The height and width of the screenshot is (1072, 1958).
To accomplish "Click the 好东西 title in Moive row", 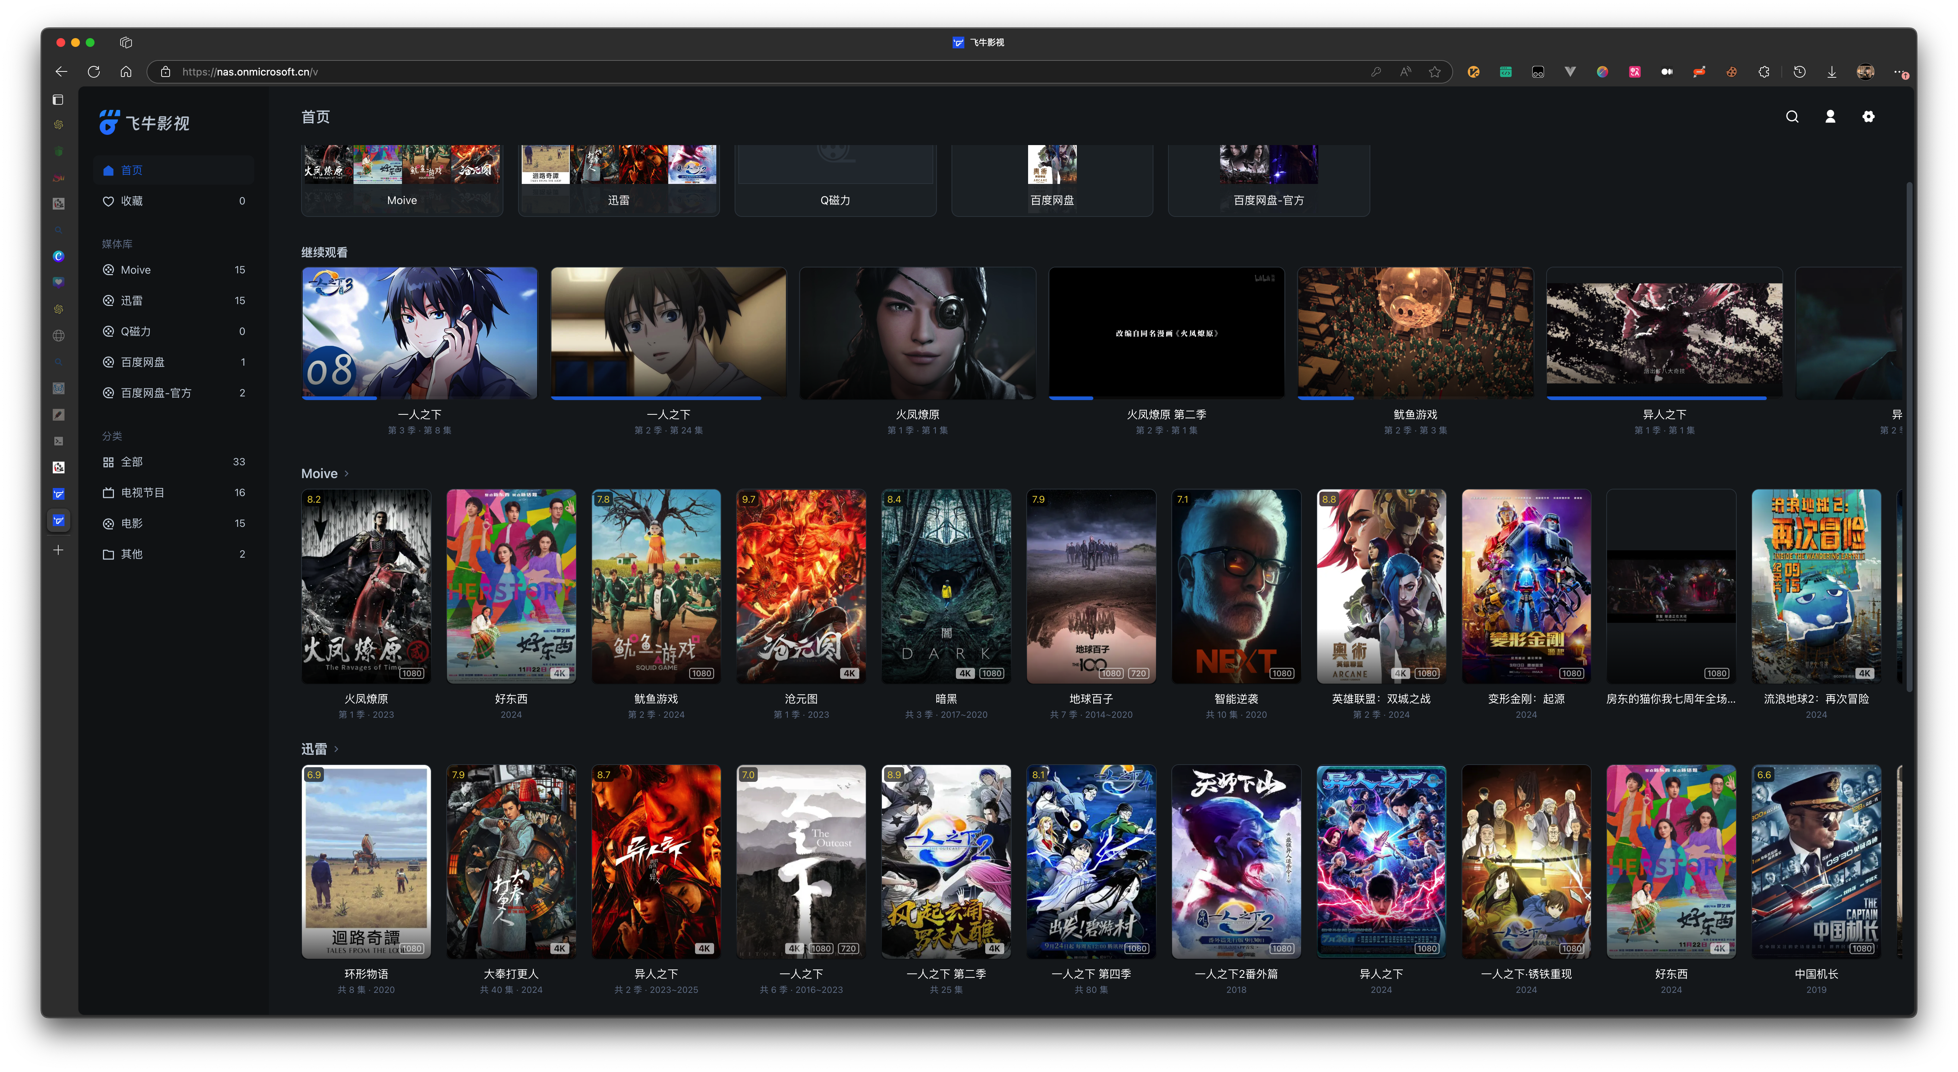I will 511,699.
